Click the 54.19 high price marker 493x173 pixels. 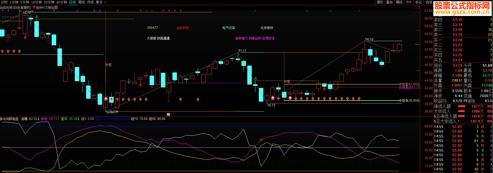[x=369, y=39]
